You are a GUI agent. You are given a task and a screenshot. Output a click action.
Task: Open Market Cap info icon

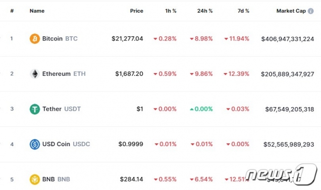(x=311, y=11)
